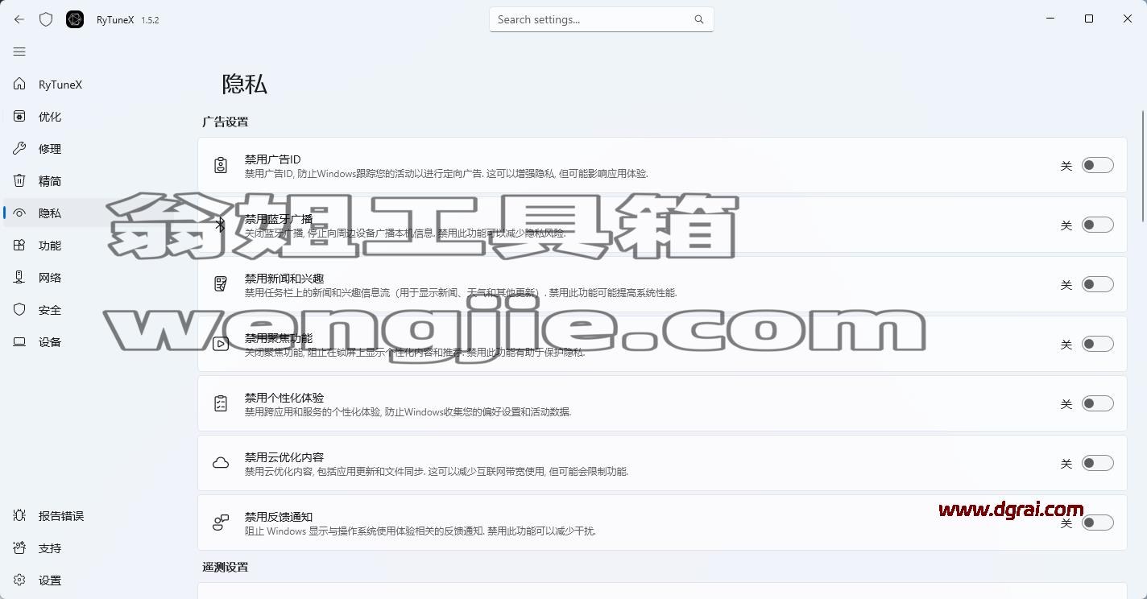Screen dimensions: 1147x599
Task: Click the 优化 sidebar icon
Action: 19,117
